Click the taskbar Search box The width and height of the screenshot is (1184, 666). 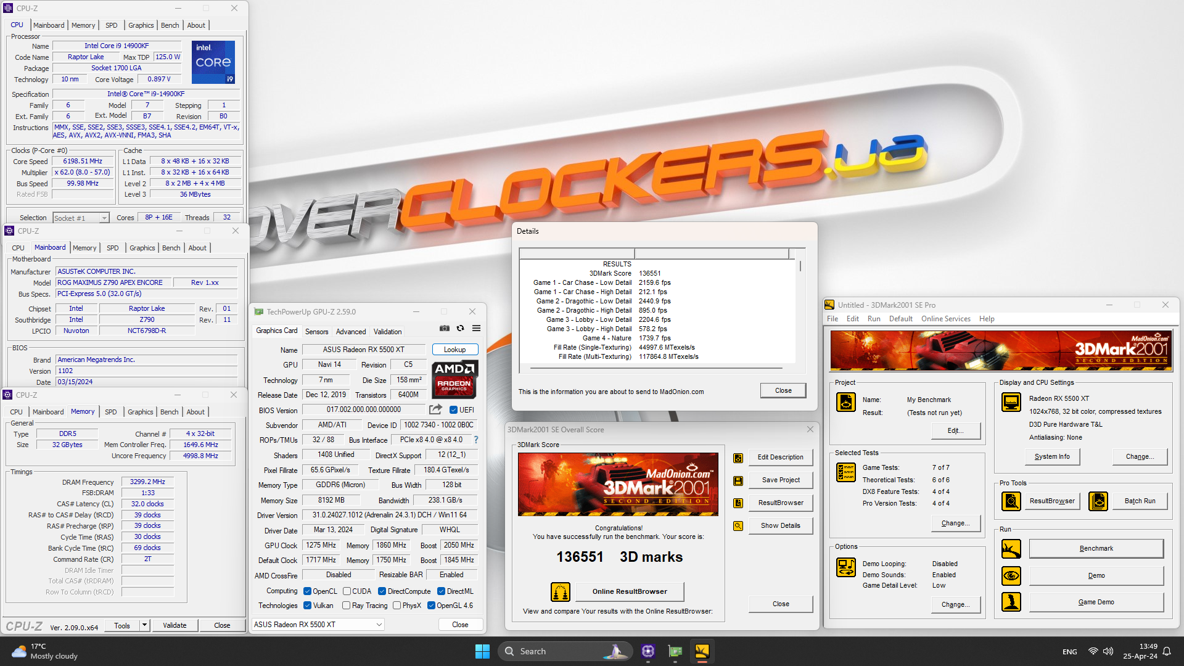565,651
